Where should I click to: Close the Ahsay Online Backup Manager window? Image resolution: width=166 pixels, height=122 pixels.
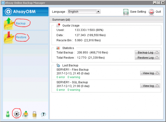pos(163,3)
